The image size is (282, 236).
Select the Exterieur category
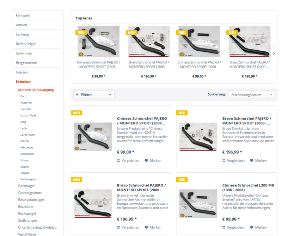point(23,82)
